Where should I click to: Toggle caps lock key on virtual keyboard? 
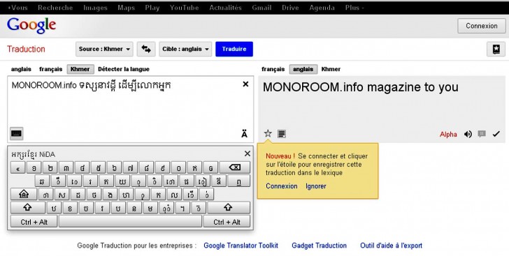point(24,195)
